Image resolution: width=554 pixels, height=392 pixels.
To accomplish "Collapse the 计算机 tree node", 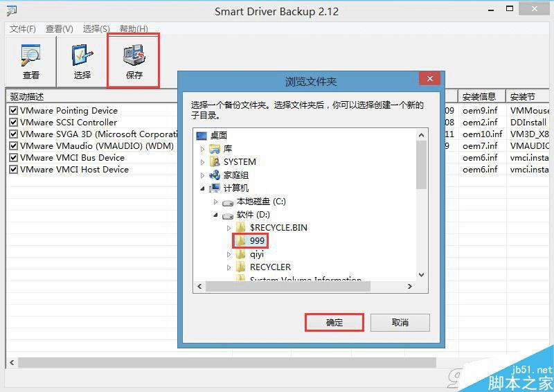I will click(202, 189).
